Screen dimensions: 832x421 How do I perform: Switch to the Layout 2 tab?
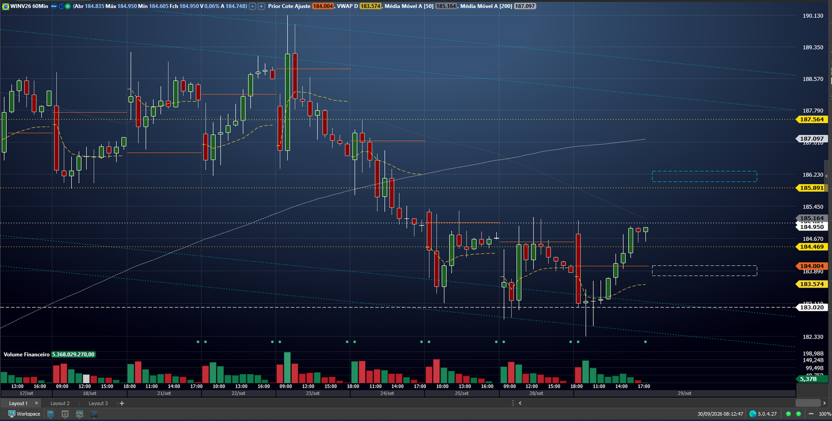pyautogui.click(x=60, y=403)
